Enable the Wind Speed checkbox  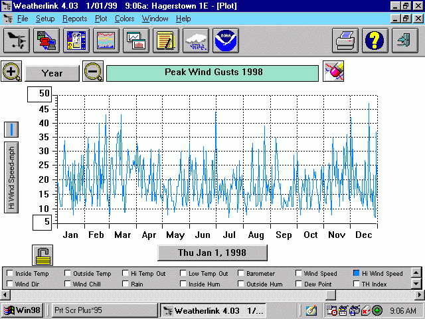[298, 273]
